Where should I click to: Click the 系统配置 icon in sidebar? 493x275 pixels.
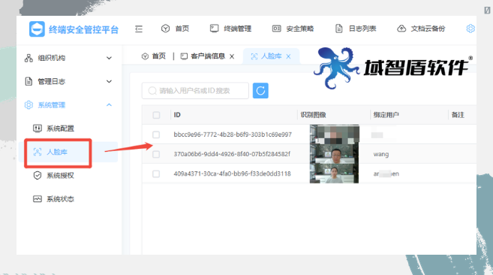click(x=38, y=128)
